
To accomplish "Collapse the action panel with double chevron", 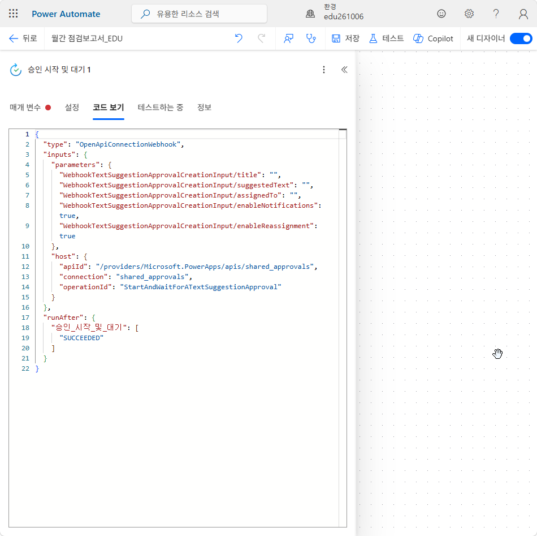I will click(344, 70).
